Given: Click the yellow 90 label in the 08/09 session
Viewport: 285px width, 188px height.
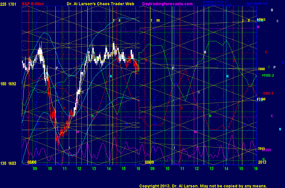Looking at the screenshot, I should pos(158,21).
